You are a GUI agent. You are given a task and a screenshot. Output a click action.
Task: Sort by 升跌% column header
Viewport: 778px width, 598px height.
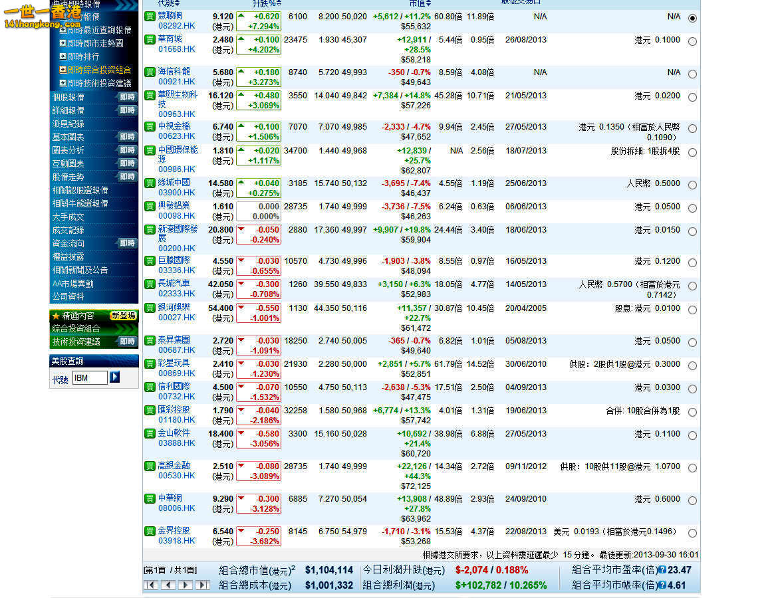pos(267,3)
